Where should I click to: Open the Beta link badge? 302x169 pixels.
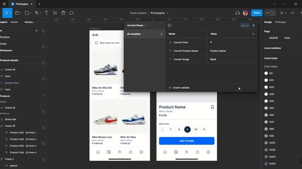pos(245,25)
